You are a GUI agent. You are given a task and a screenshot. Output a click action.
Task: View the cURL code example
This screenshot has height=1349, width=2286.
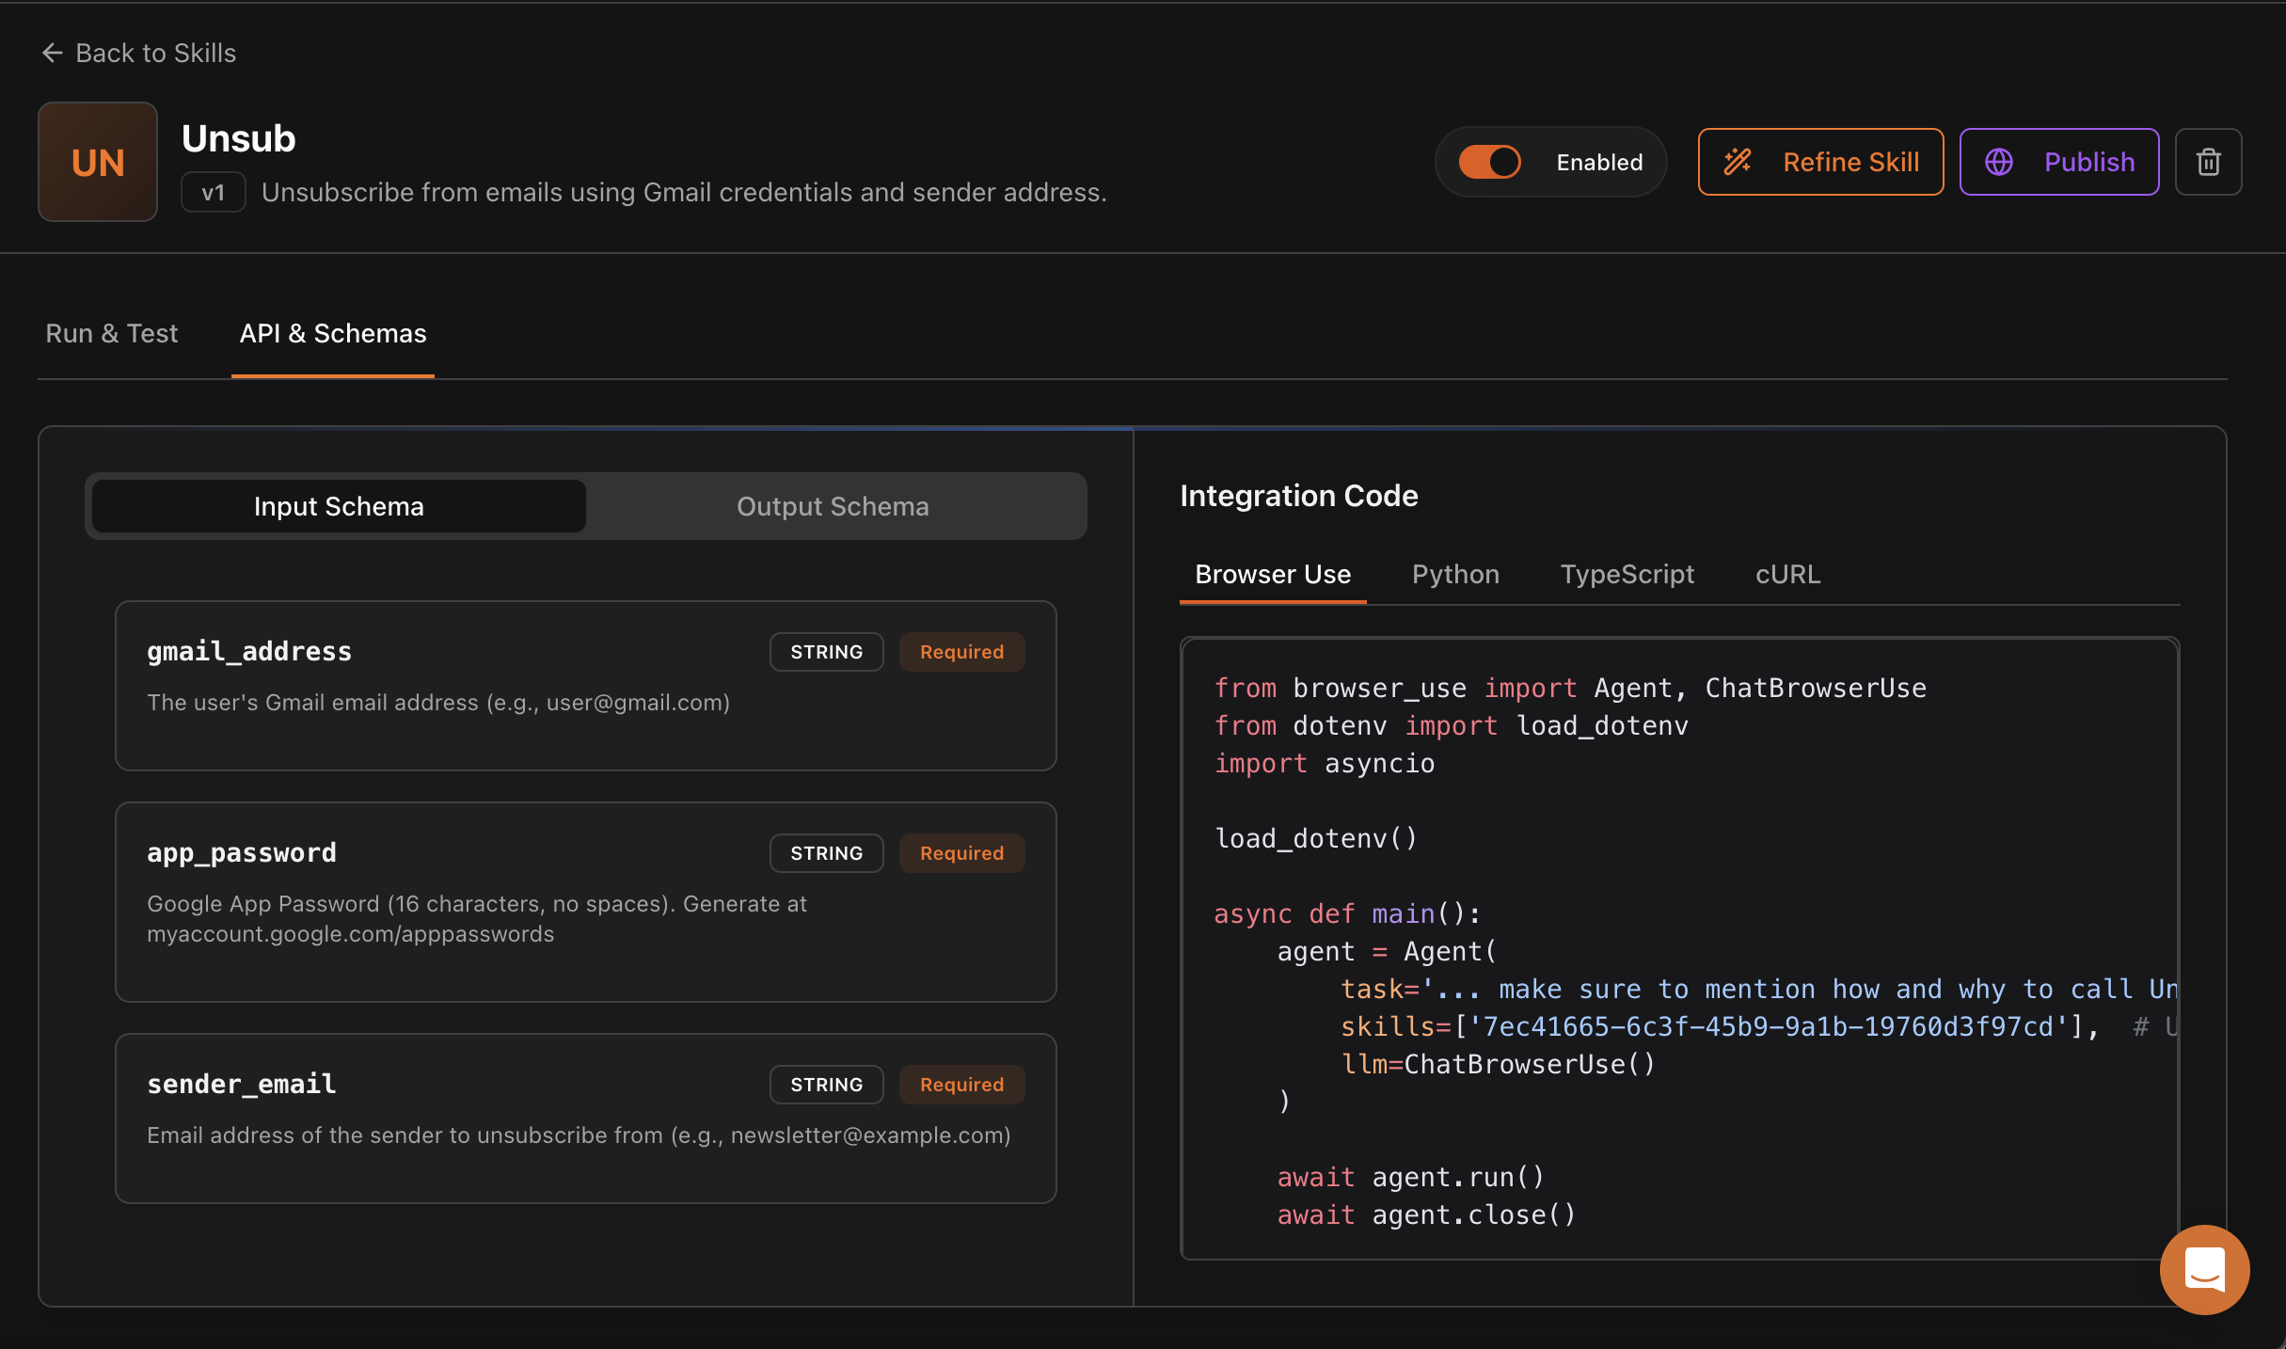pos(1787,574)
